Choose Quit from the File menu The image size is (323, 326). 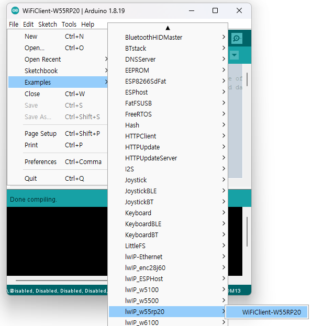[58, 178]
